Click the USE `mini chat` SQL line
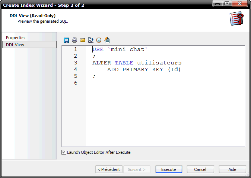The image size is (251, 178). pos(120,50)
